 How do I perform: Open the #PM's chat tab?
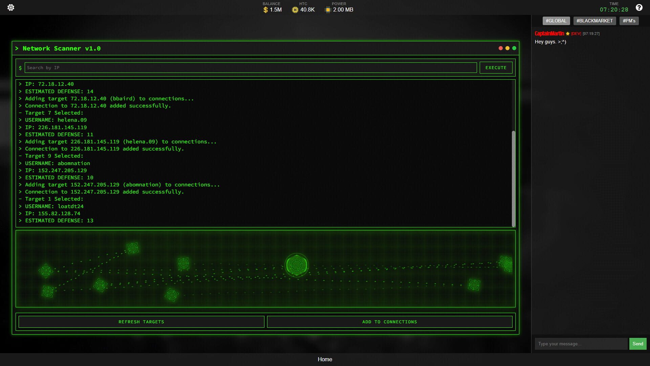pos(629,21)
